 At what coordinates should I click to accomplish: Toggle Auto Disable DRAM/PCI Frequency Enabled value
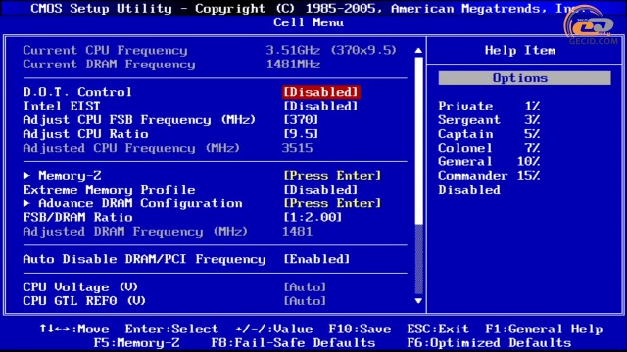pyautogui.click(x=316, y=259)
